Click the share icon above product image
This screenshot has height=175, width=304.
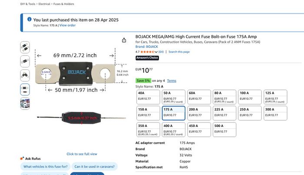click(x=124, y=40)
